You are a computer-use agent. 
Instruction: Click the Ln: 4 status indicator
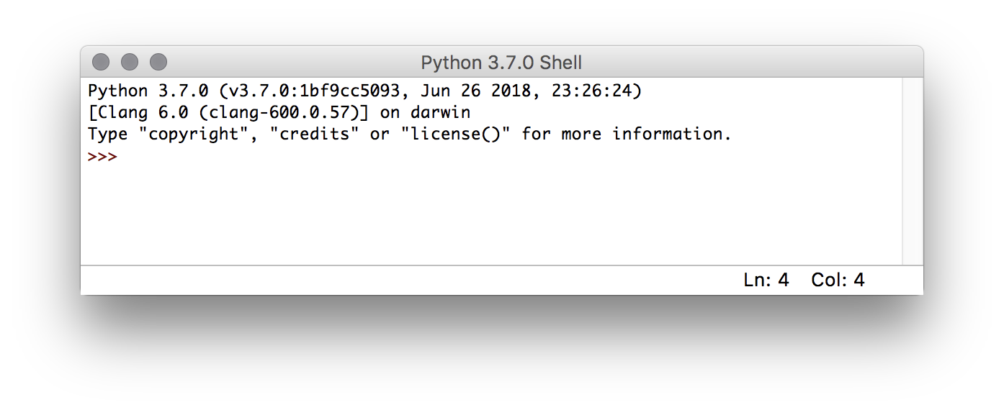click(766, 281)
